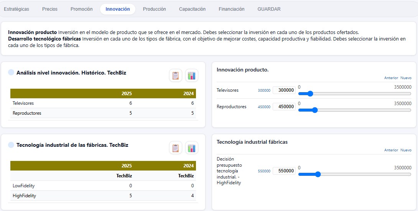The height and width of the screenshot is (211, 418).
Task: Click the 2025 column header in innovation history table
Action: [x=127, y=94]
